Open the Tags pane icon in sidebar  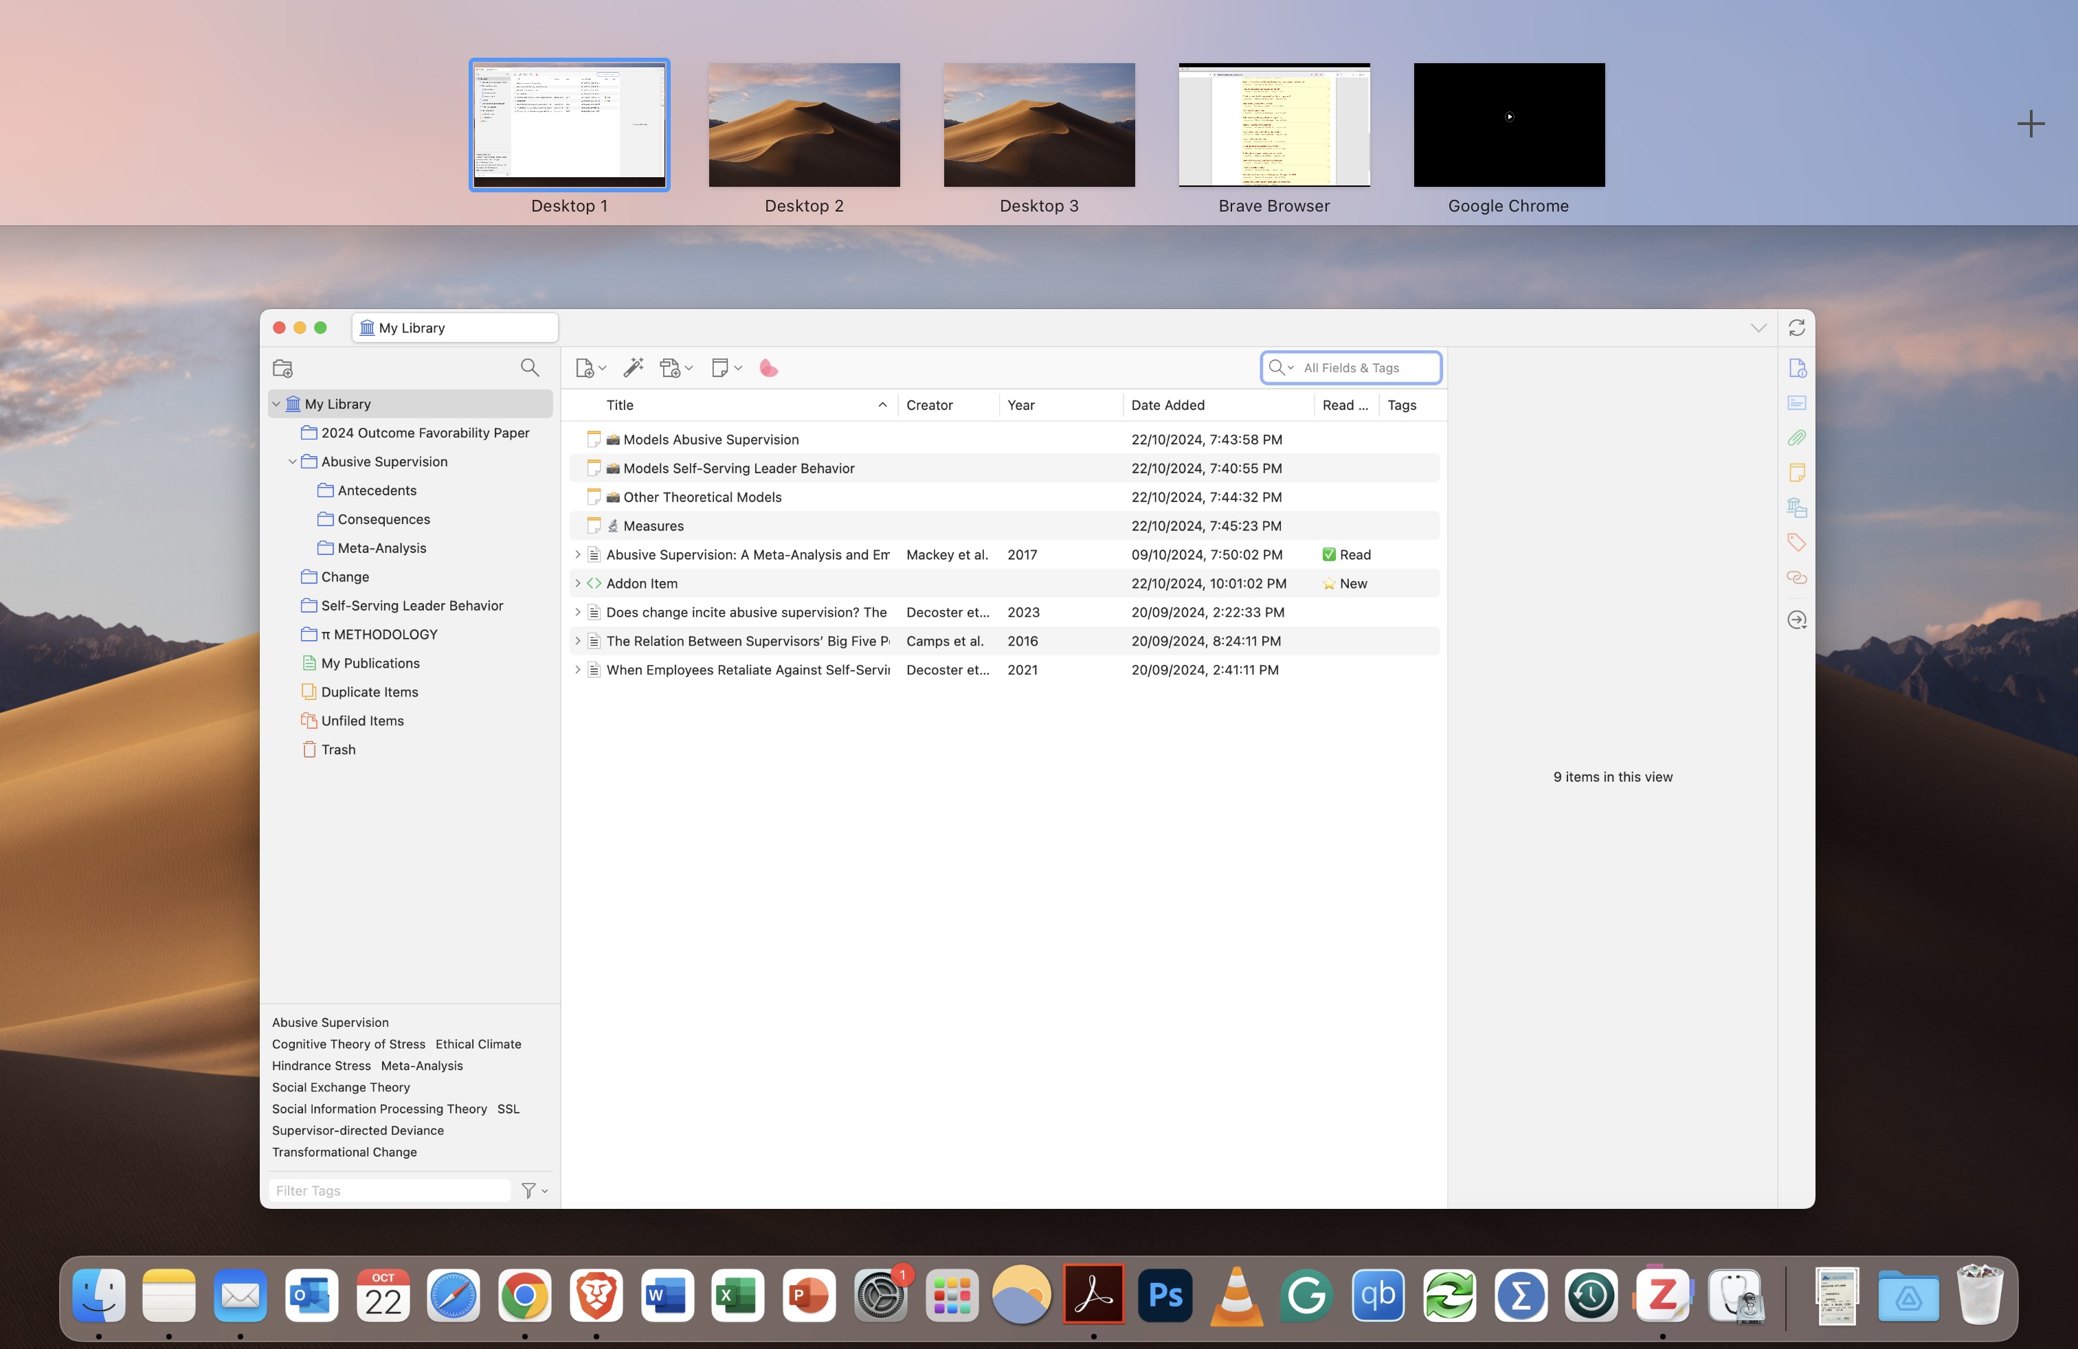pyautogui.click(x=1796, y=543)
